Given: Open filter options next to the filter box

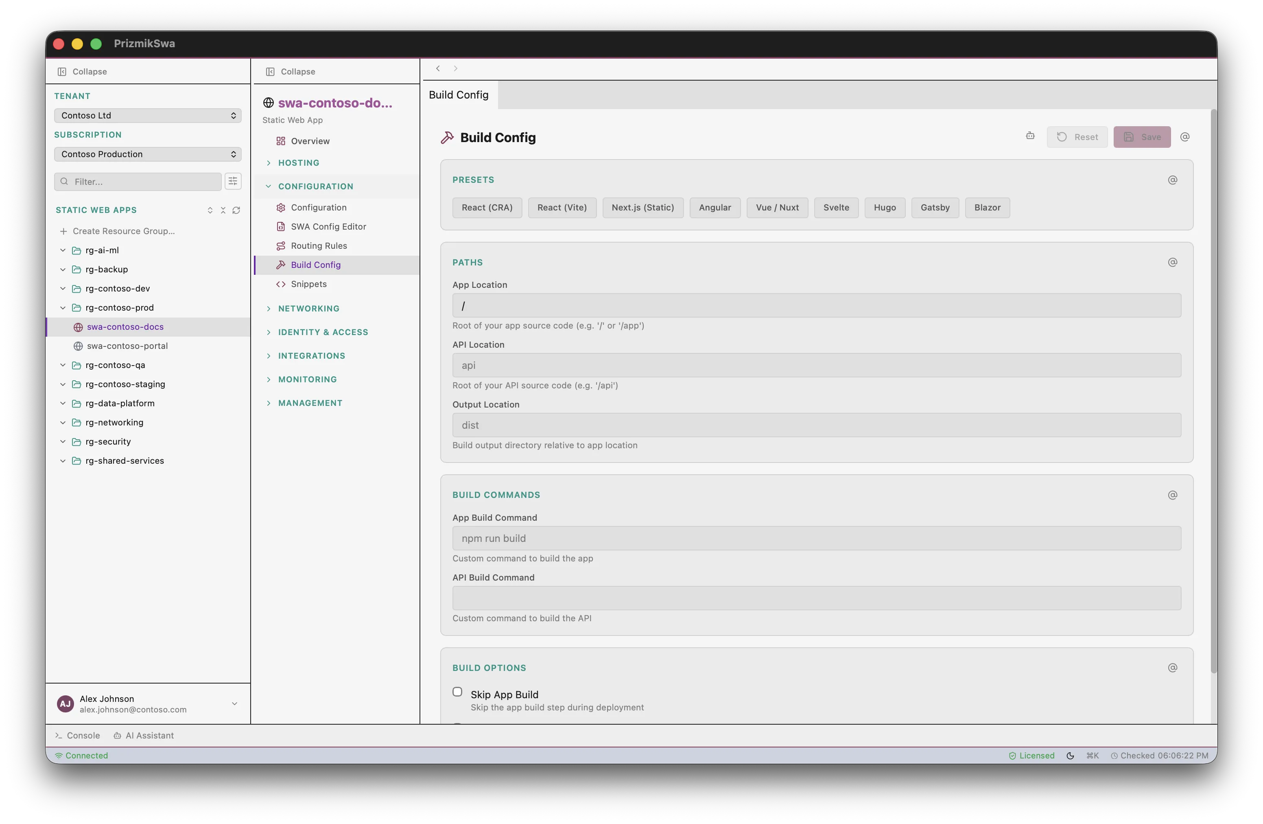Looking at the screenshot, I should point(233,181).
